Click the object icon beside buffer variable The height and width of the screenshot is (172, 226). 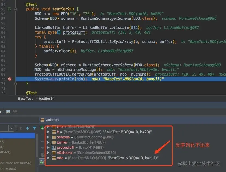54,142
